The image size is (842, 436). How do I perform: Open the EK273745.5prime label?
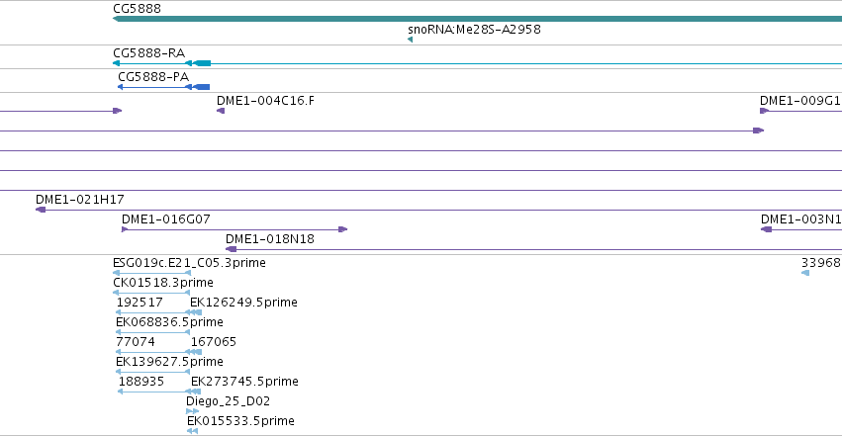(x=244, y=382)
